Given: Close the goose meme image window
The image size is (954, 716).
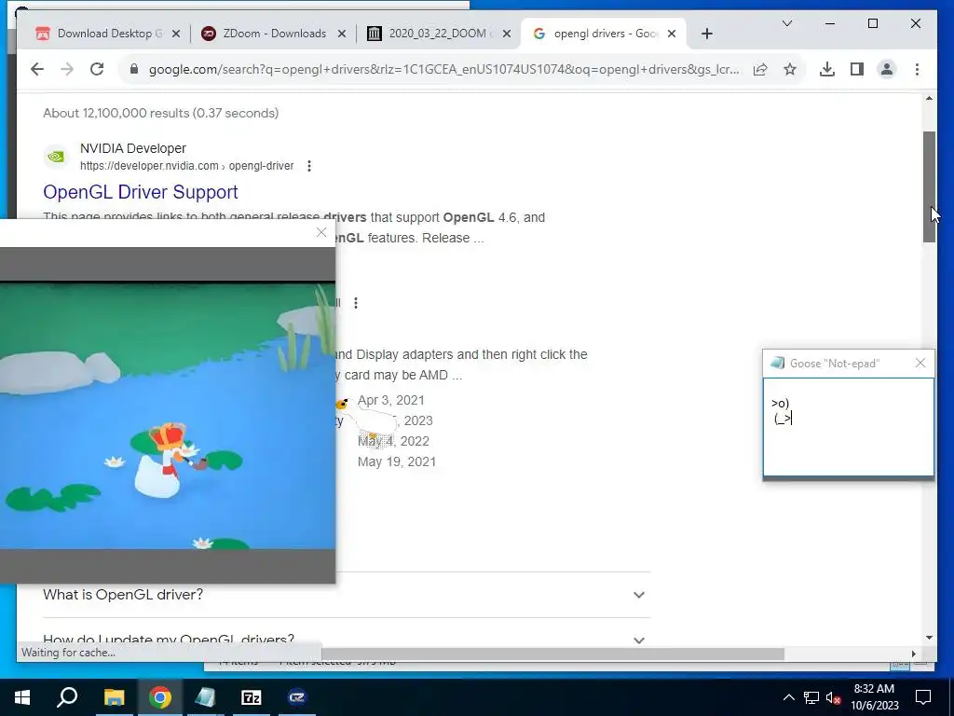Looking at the screenshot, I should click(321, 232).
